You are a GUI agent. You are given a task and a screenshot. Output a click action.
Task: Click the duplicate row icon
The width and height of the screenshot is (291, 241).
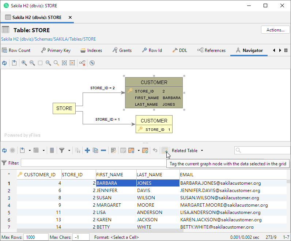[x=95, y=150]
